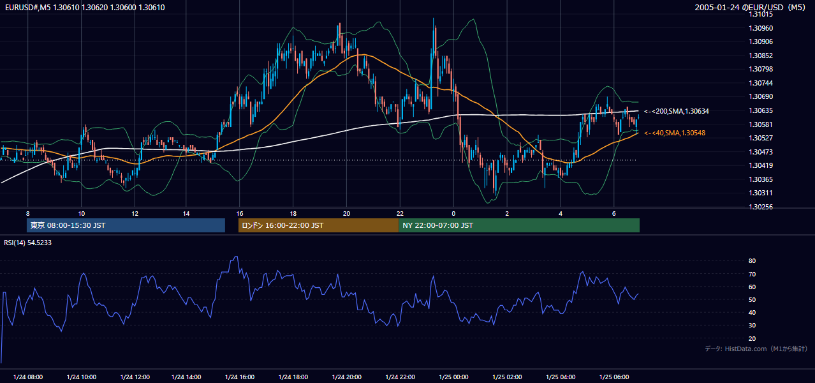Screen dimensions: 815x383
Task: Click hour label 0 under price chart
Action: tap(453, 213)
